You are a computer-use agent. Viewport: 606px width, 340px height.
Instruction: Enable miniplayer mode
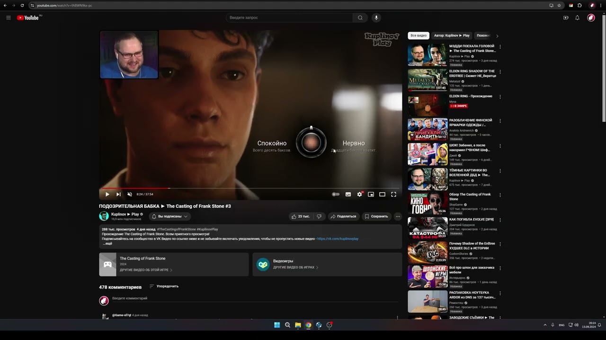[x=371, y=194]
